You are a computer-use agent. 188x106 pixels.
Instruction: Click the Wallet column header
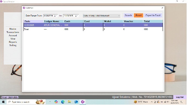tap(113, 21)
